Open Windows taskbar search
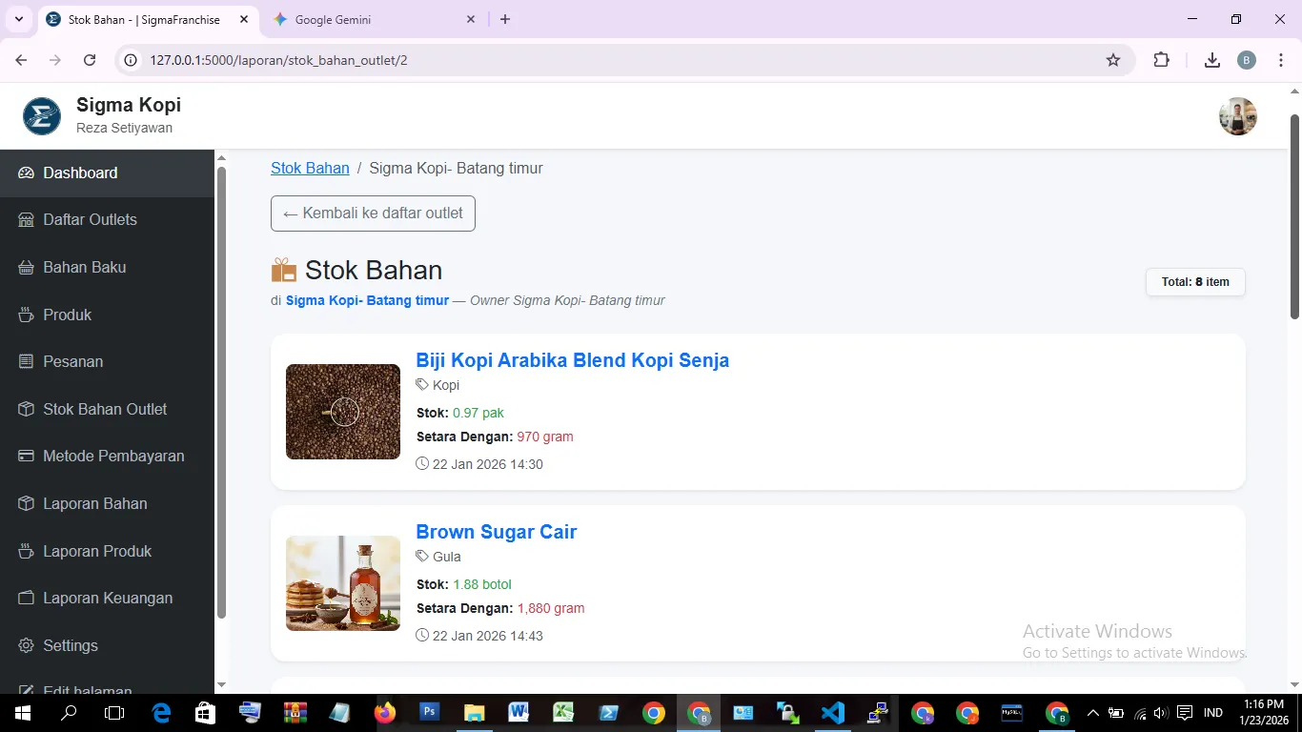This screenshot has width=1302, height=732. (x=69, y=713)
